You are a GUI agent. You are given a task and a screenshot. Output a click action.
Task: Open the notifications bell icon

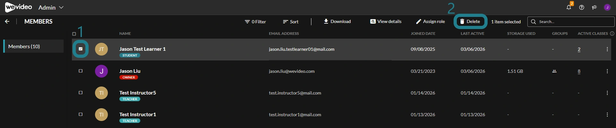pos(569,7)
